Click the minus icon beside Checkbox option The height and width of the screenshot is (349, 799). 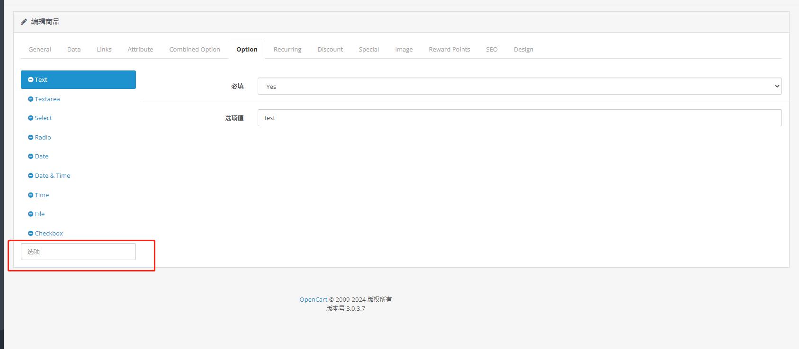point(31,234)
